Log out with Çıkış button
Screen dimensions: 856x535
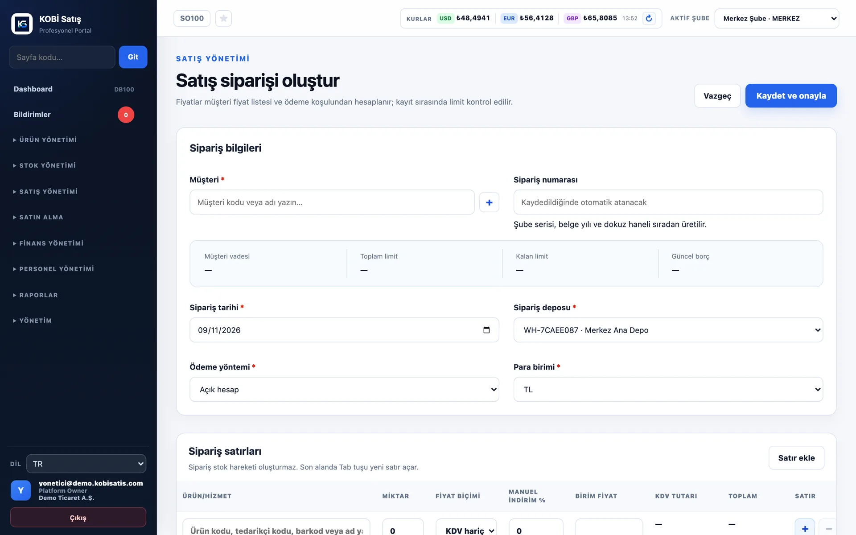pos(78,518)
